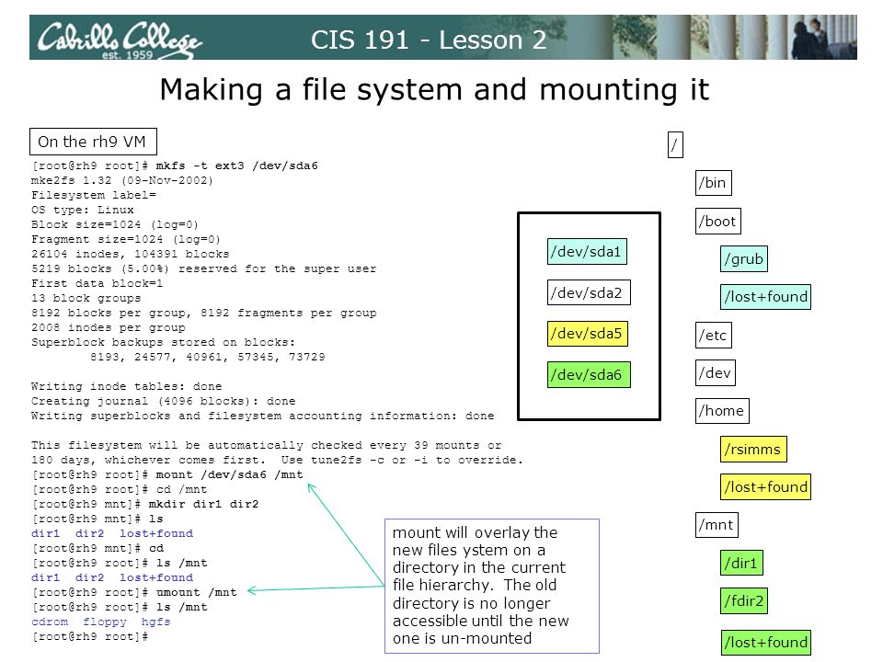Click '26104 inodes, 104391 blocks' line
The height and width of the screenshot is (662, 883).
click(x=130, y=254)
